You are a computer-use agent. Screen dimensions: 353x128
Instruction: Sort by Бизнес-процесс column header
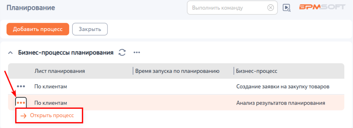(x=256, y=71)
